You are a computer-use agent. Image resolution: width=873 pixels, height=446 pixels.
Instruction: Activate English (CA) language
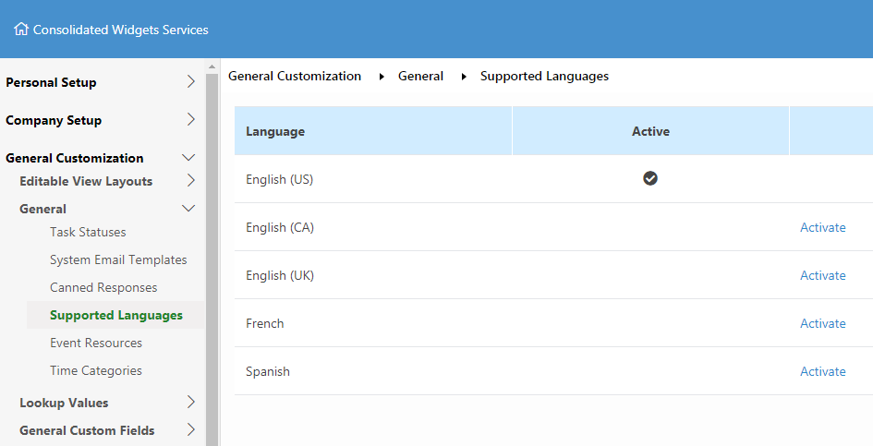pyautogui.click(x=823, y=227)
